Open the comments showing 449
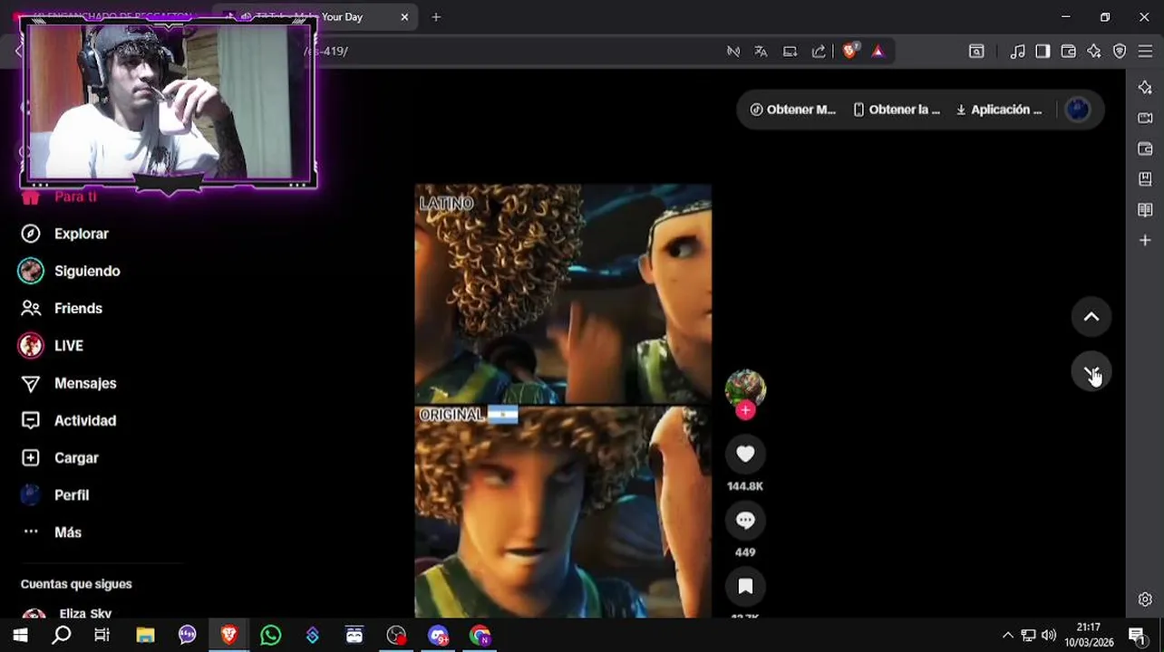The height and width of the screenshot is (652, 1164). click(x=745, y=521)
